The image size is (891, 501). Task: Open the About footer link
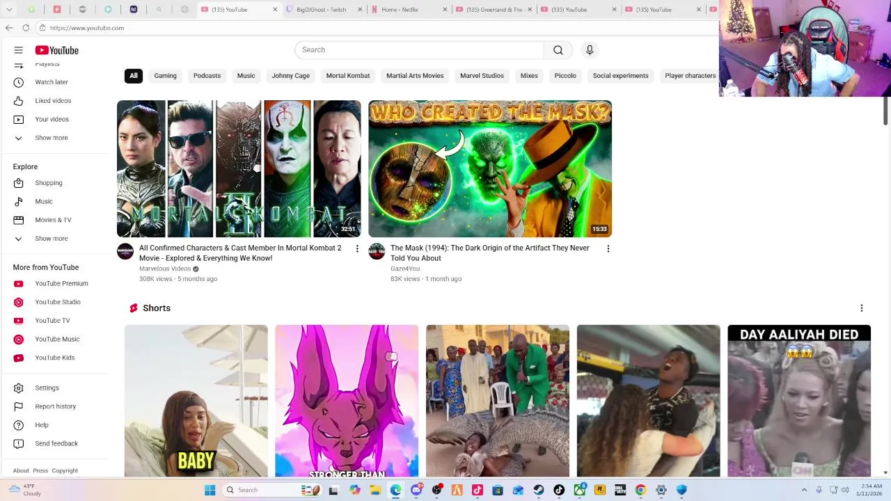pos(21,471)
